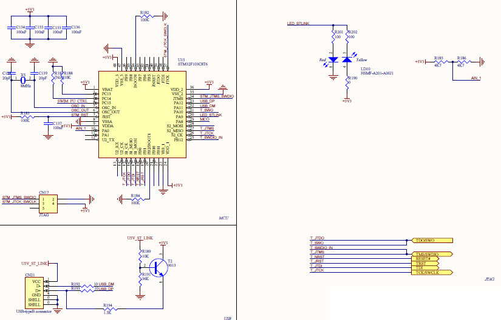The height and width of the screenshot is (320, 501).
Task: Select the TMS/SWDIO port symbol
Action: coord(432,253)
